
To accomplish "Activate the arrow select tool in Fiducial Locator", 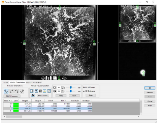I will (36, 91).
